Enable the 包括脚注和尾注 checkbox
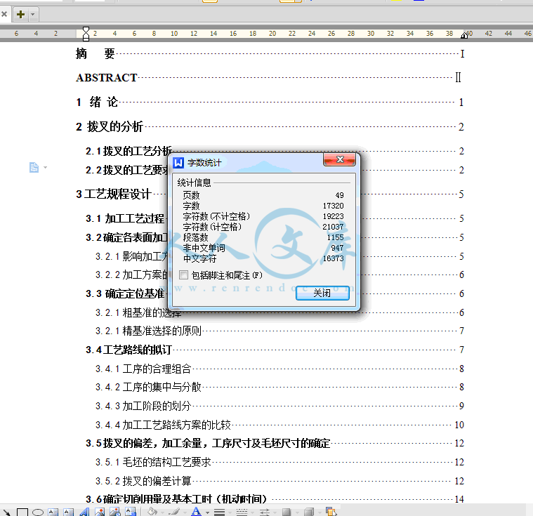Image resolution: width=533 pixels, height=516 pixels. [183, 274]
